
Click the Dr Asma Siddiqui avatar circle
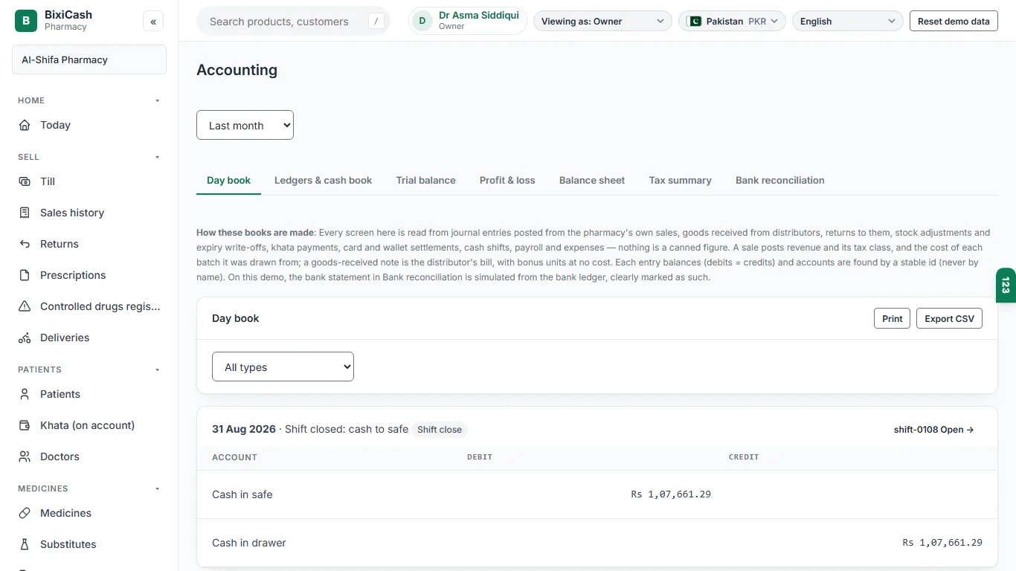click(422, 21)
